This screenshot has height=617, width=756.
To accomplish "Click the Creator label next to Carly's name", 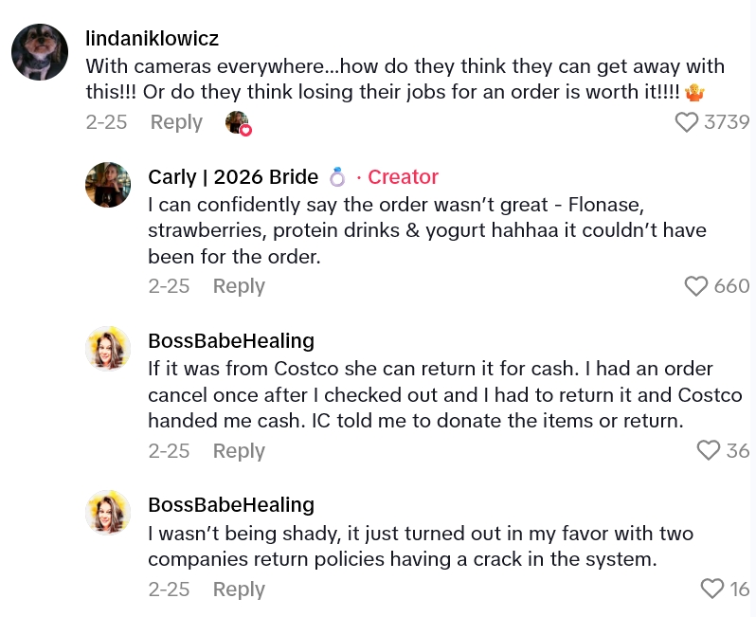I will 403,177.
